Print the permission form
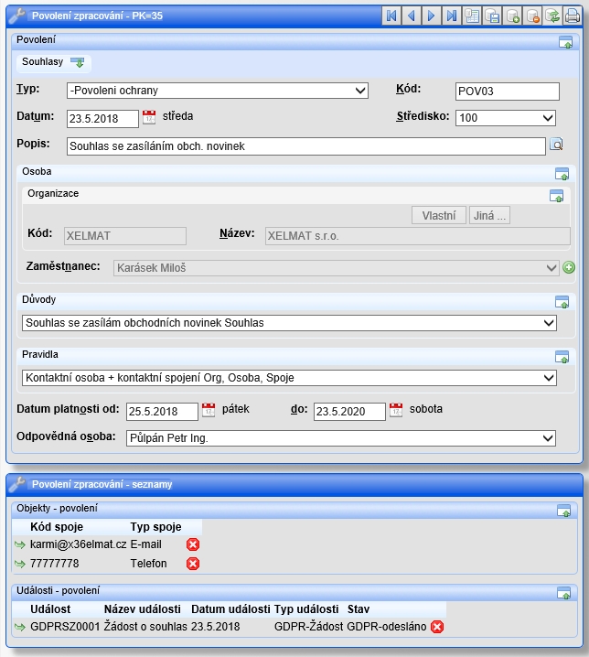This screenshot has width=589, height=657. 573,16
